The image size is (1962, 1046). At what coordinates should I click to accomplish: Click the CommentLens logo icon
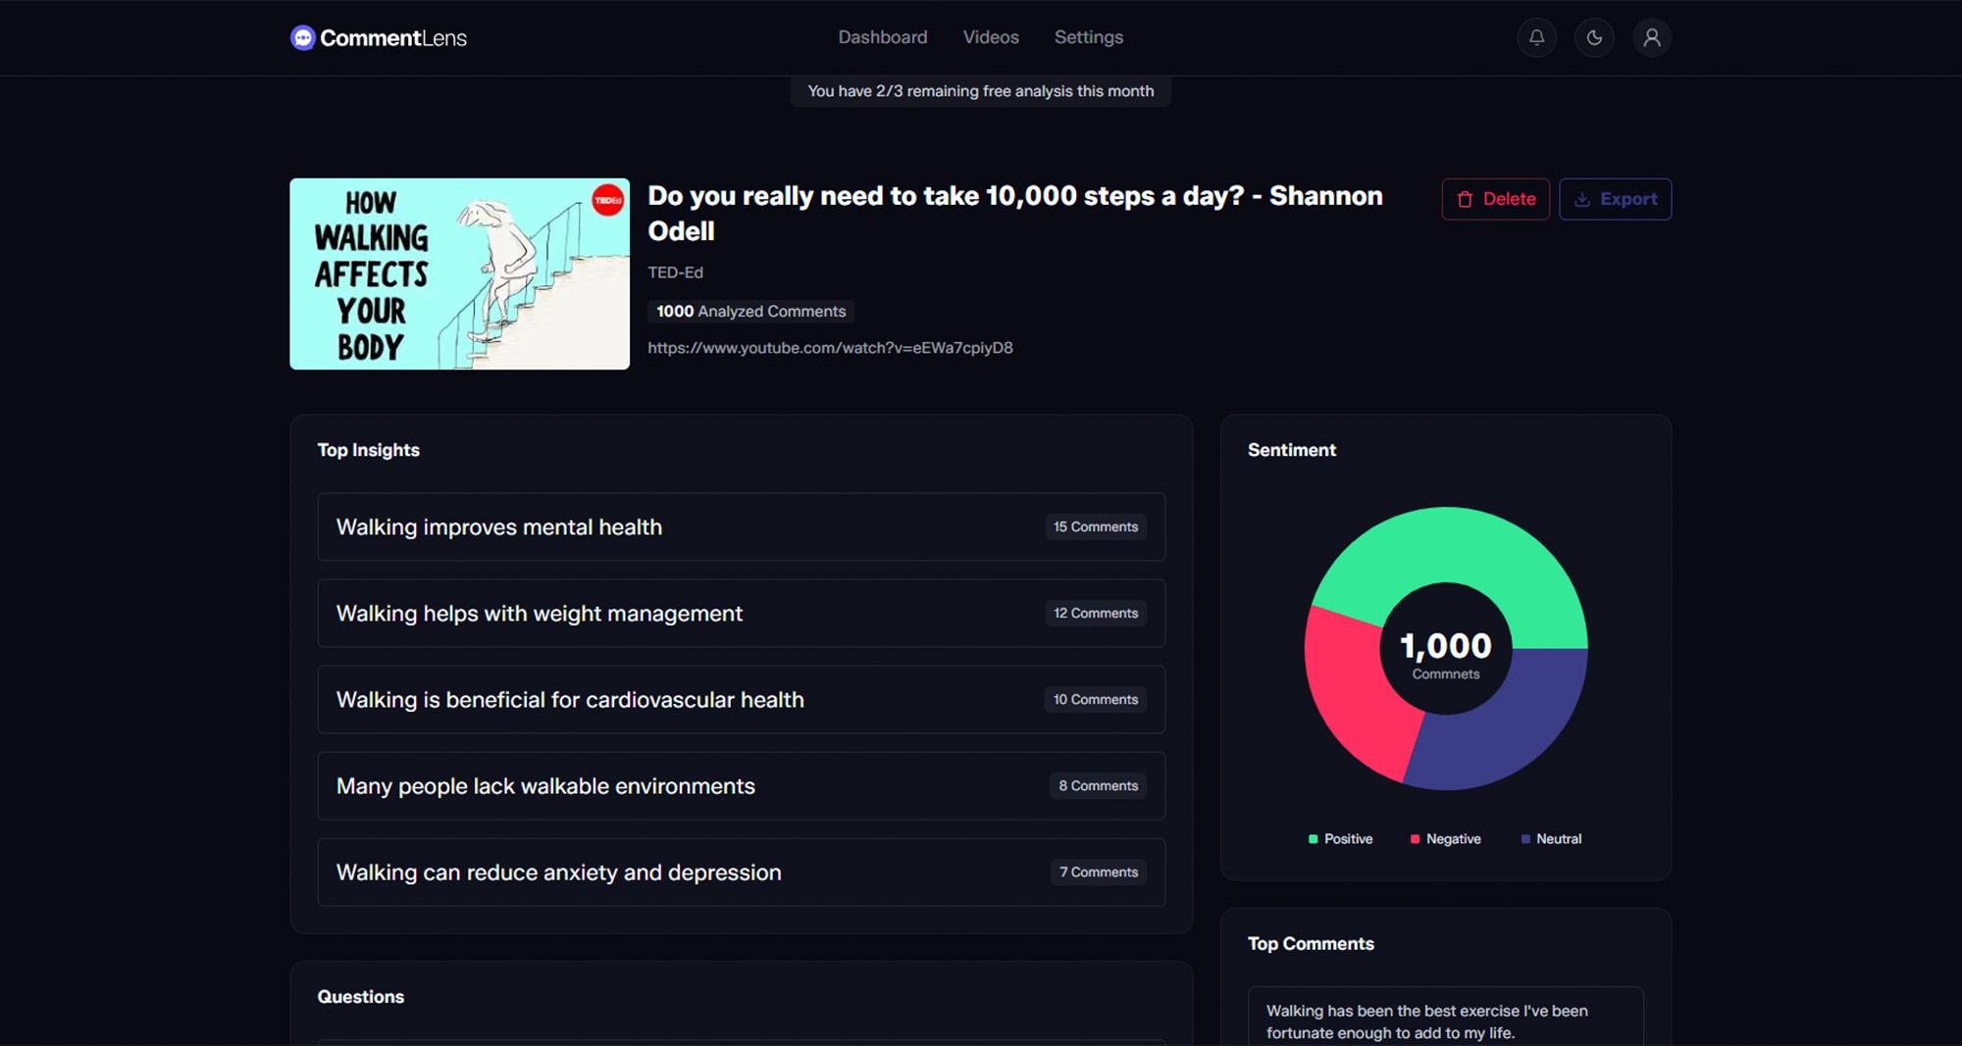coord(301,37)
